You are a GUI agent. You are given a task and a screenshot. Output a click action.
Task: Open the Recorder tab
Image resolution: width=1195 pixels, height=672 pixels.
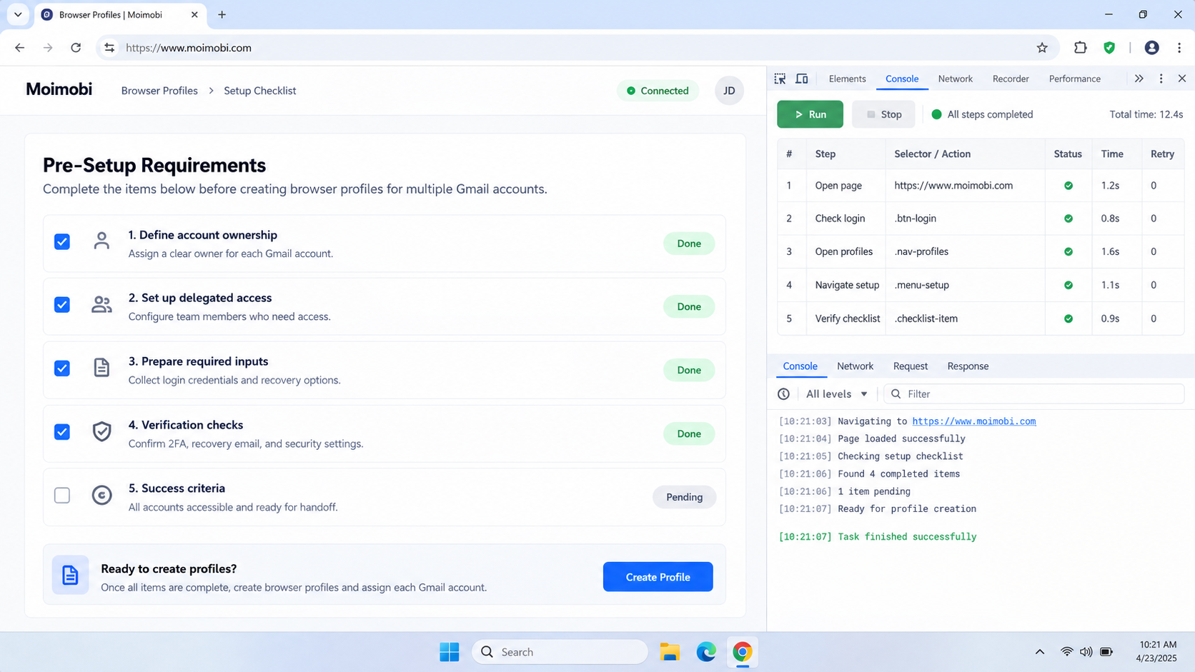tap(1011, 79)
